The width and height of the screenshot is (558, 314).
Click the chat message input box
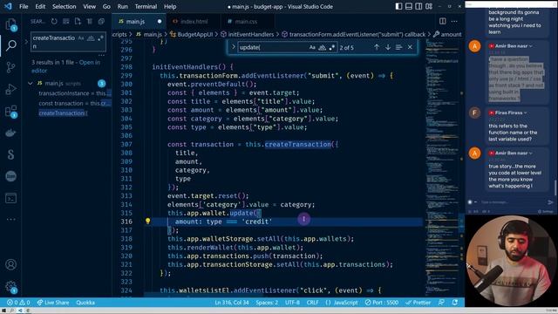coord(514,202)
